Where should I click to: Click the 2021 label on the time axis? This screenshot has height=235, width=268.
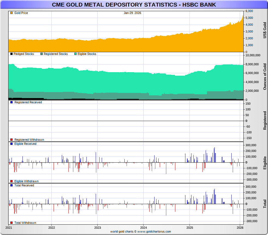tap(9, 227)
